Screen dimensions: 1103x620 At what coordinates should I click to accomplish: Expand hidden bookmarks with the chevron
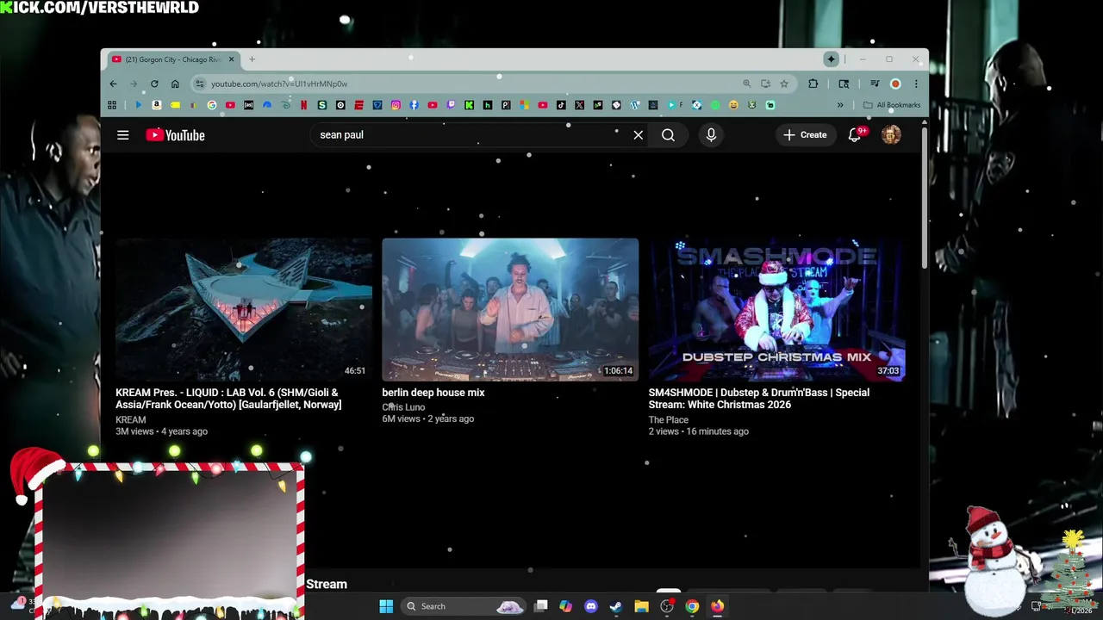pyautogui.click(x=840, y=105)
